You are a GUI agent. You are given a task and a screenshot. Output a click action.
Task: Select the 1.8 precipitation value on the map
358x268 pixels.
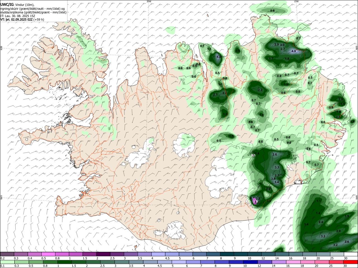(287, 59)
